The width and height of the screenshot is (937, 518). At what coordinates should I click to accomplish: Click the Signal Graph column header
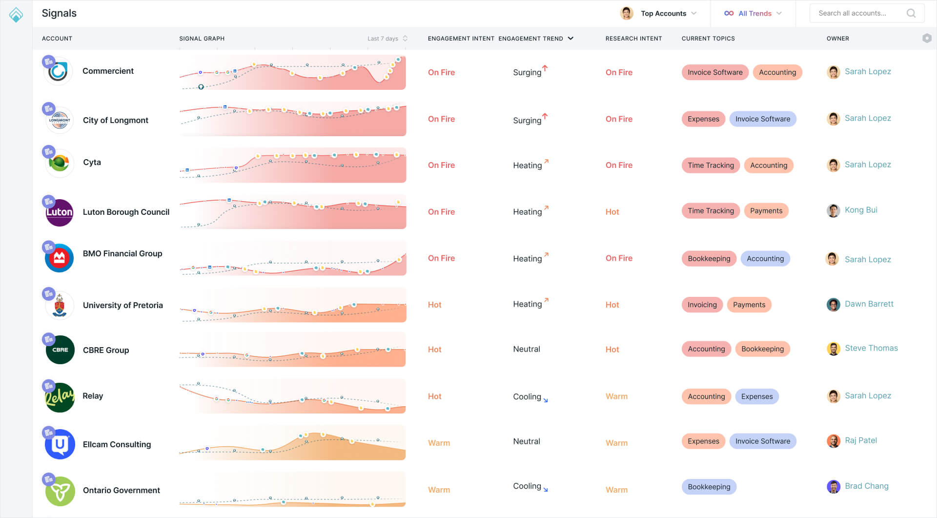tap(202, 39)
